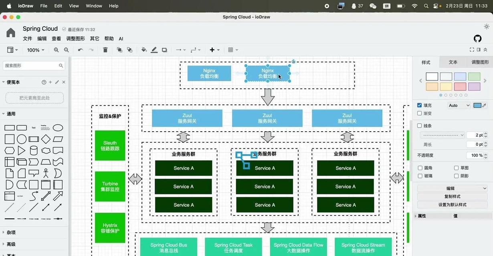This screenshot has width=493, height=256.
Task: Select the triangle shape in general palette
Action: [x=21, y=150]
